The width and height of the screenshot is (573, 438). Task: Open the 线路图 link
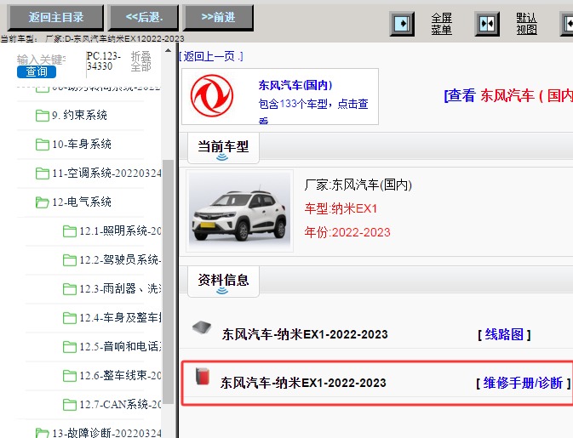(x=504, y=334)
